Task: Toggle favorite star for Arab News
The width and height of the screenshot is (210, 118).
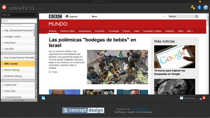Action: tap(2, 43)
